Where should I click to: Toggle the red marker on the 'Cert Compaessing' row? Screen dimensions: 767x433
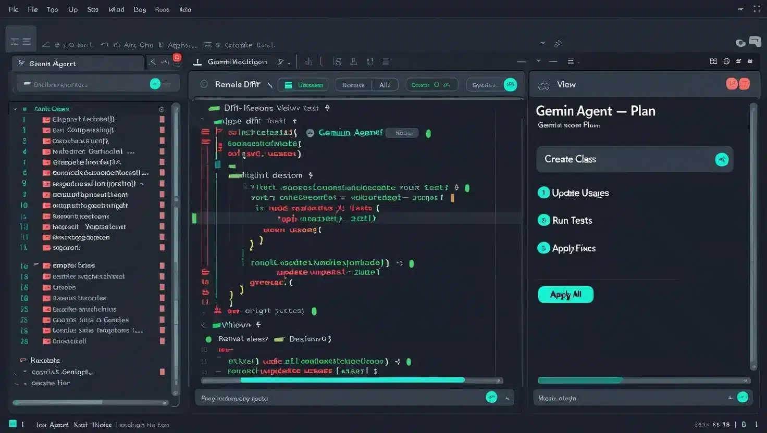162,130
